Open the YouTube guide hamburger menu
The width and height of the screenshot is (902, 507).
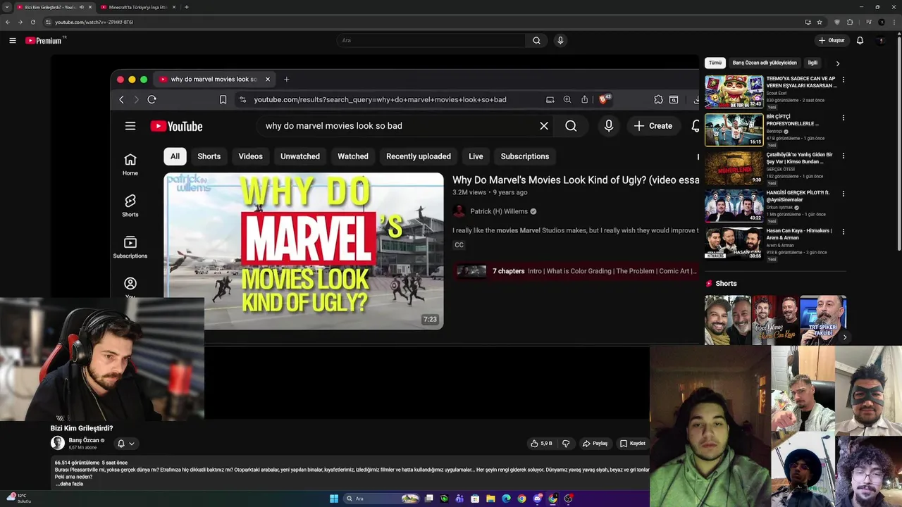13,40
